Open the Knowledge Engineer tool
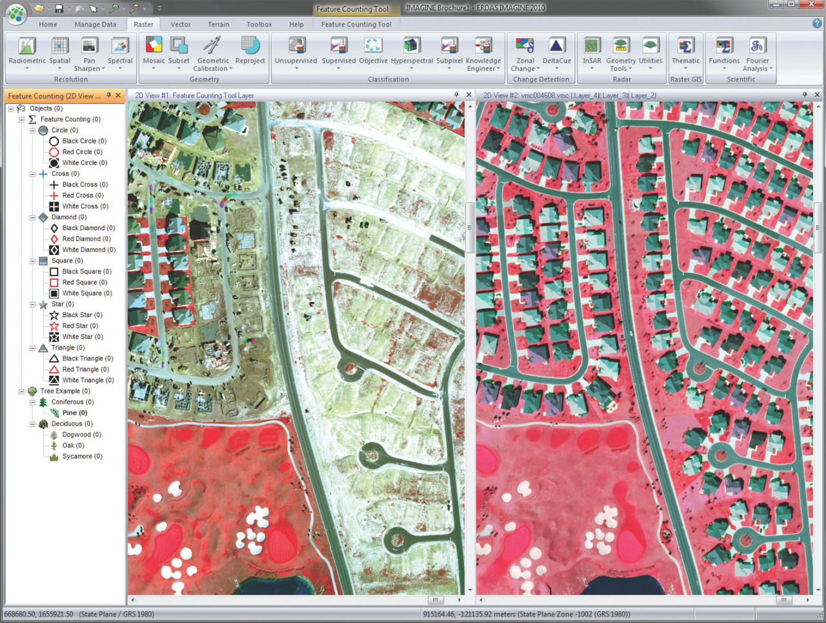 point(483,46)
